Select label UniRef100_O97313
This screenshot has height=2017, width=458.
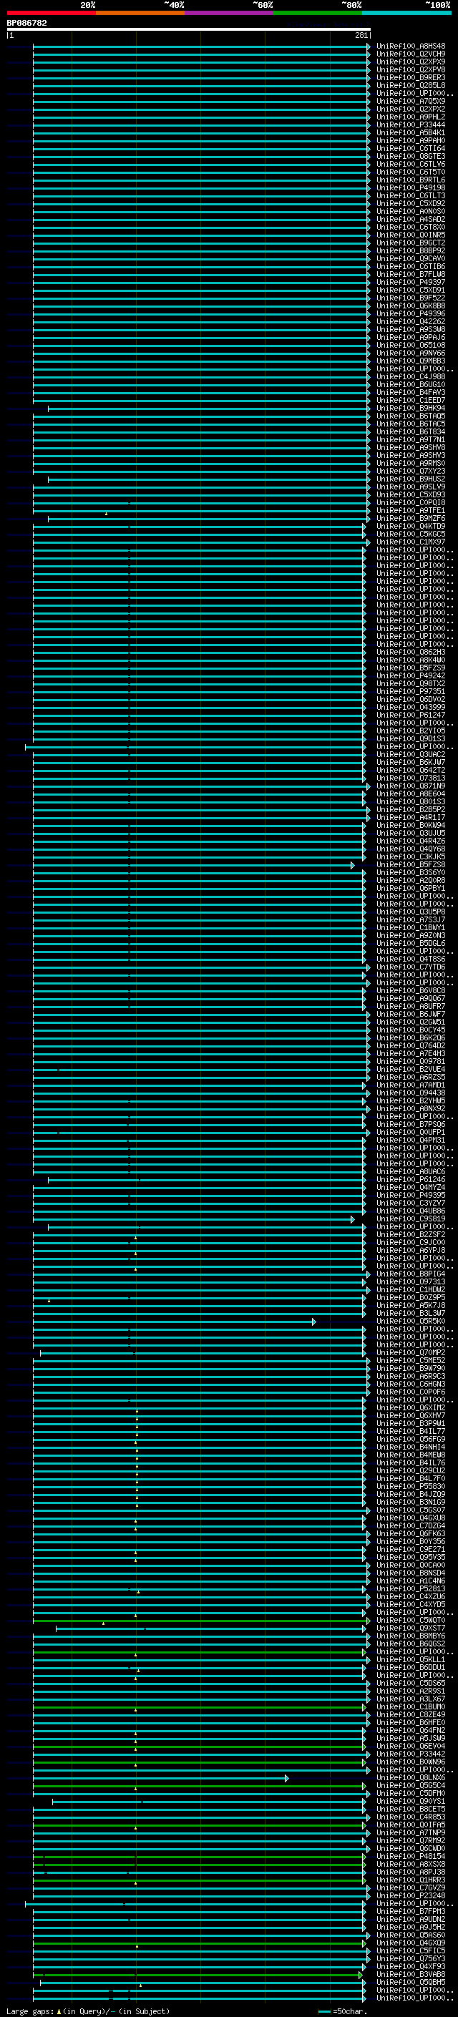pos(411,1281)
